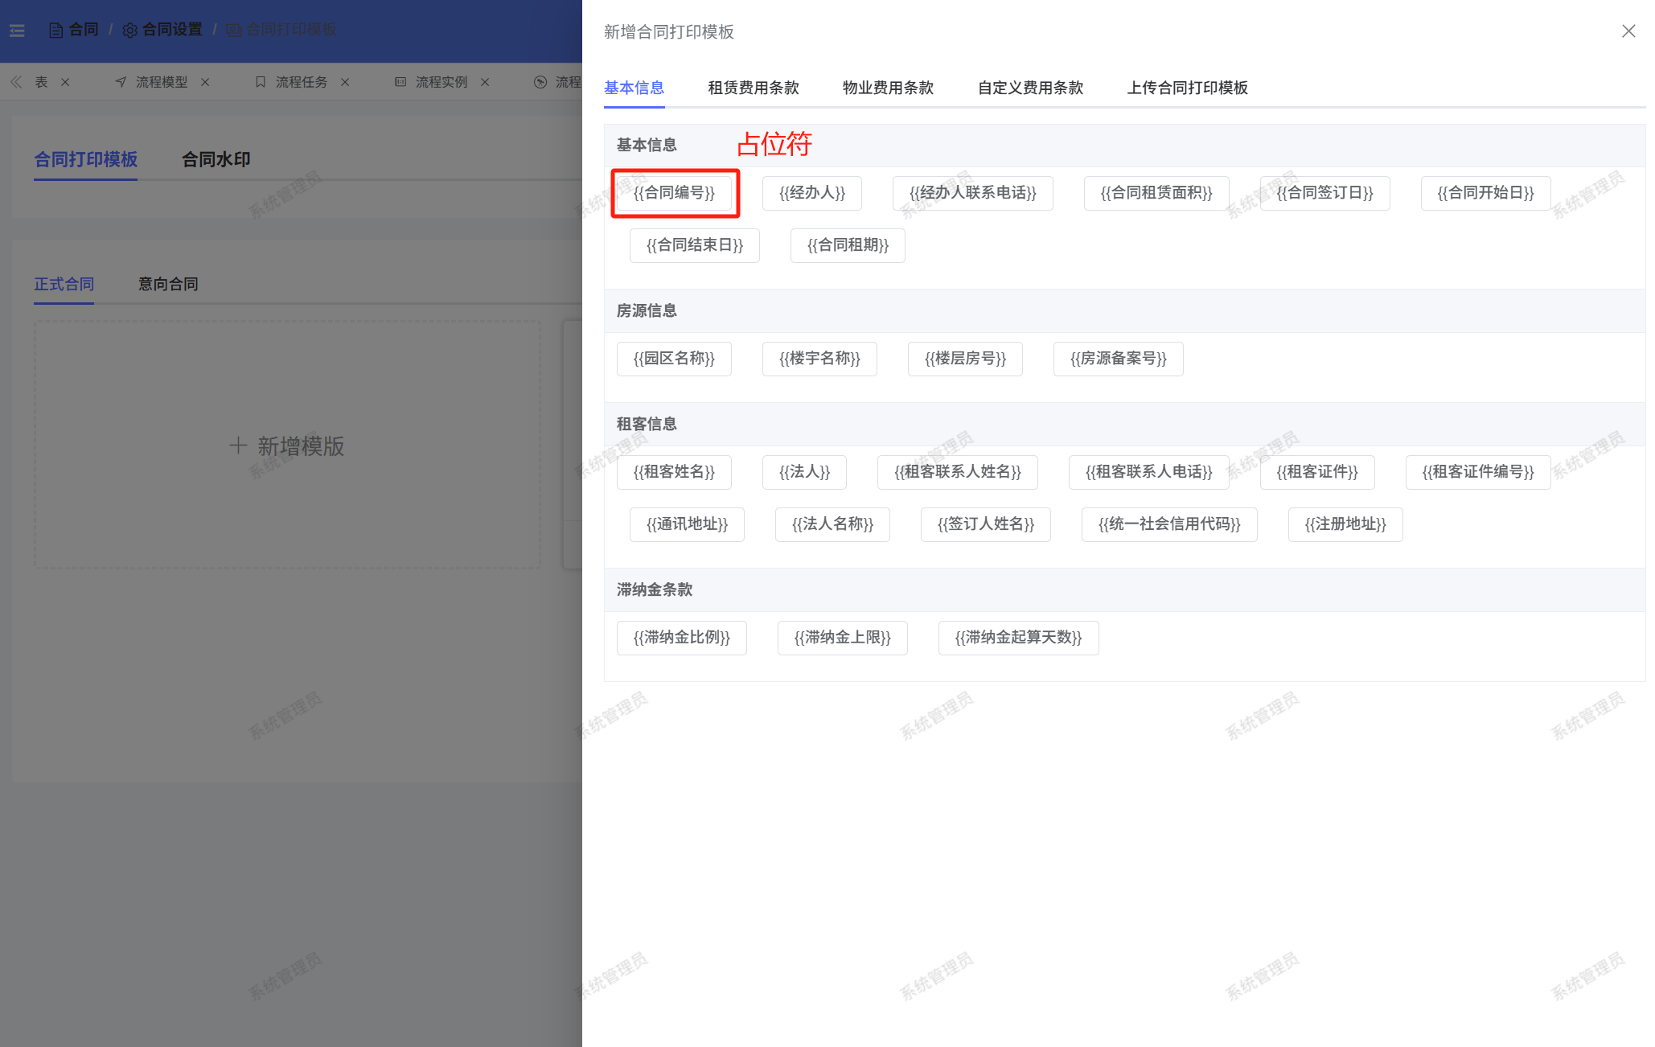This screenshot has width=1655, height=1047.
Task: Close the 流程模型 tab with its X
Action: click(x=205, y=82)
